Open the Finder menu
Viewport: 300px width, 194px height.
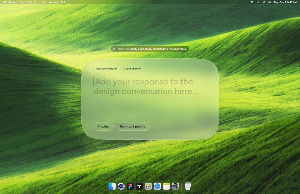pos(13,2)
